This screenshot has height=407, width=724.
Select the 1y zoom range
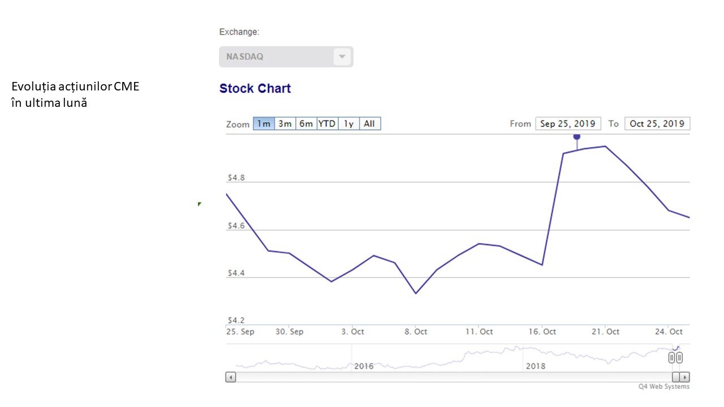pyautogui.click(x=348, y=124)
